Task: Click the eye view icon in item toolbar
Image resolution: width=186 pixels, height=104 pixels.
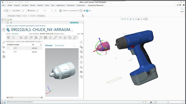Action: pyautogui.click(x=31, y=37)
